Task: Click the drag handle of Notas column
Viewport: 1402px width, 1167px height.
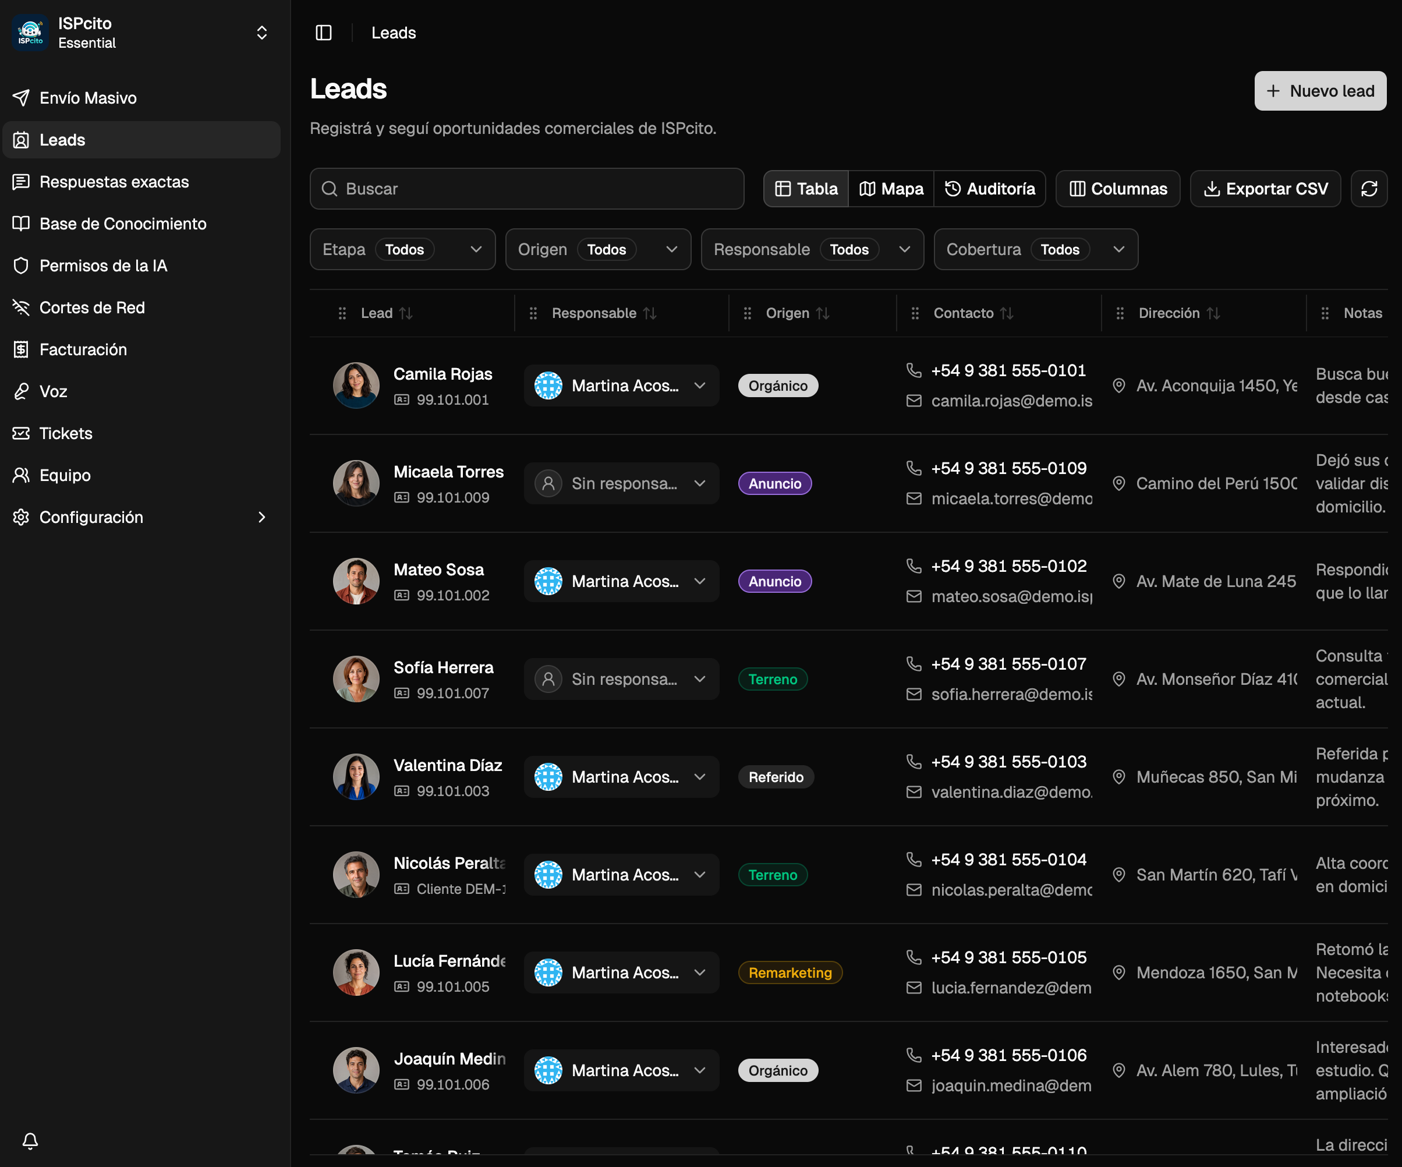Action: tap(1325, 313)
